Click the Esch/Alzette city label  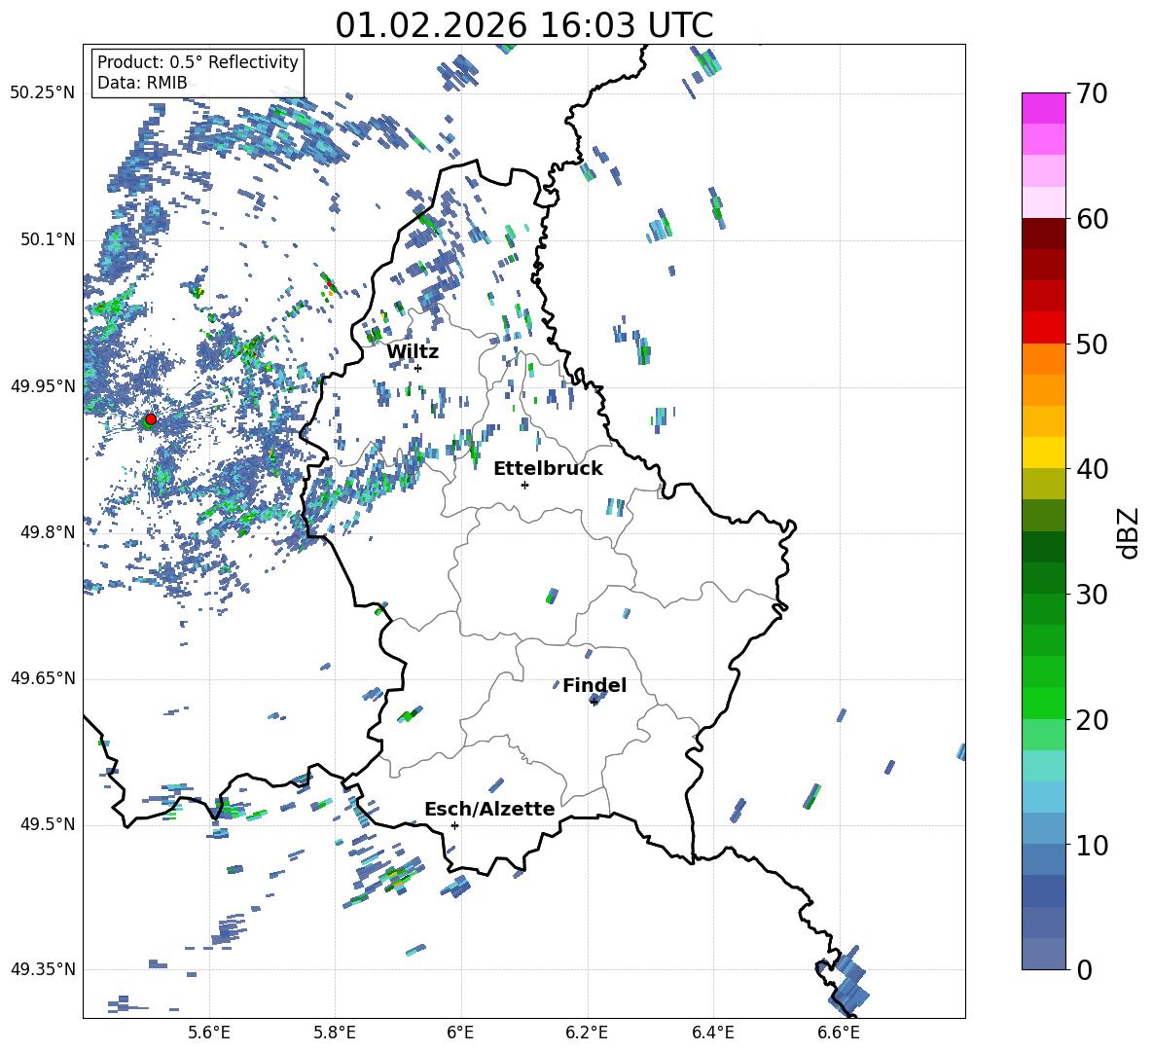(488, 809)
